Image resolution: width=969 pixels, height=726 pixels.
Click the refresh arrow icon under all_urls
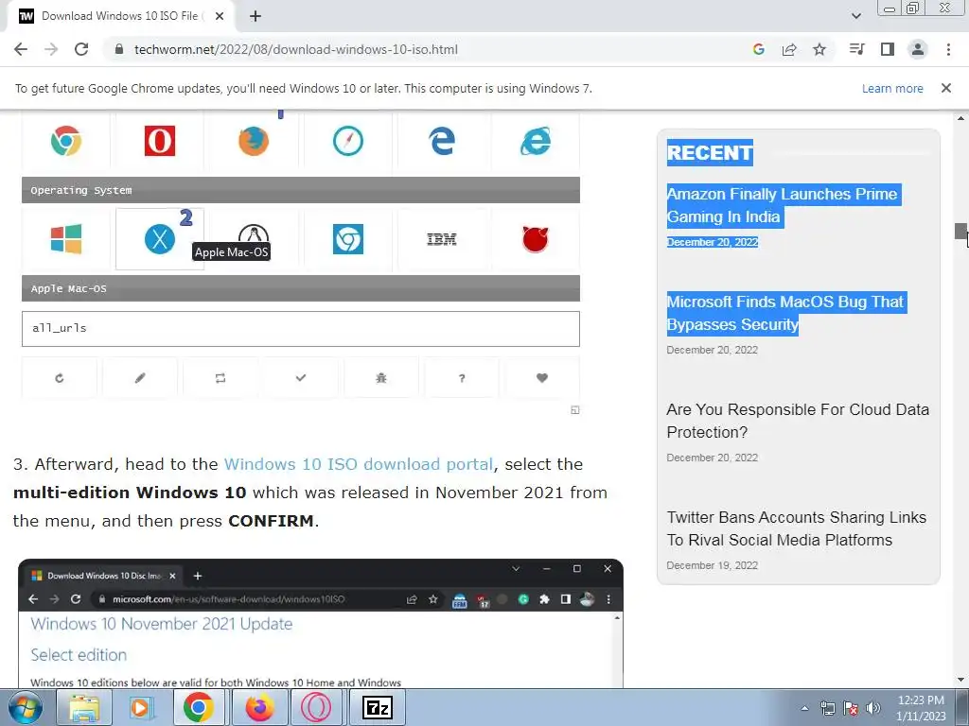60,378
